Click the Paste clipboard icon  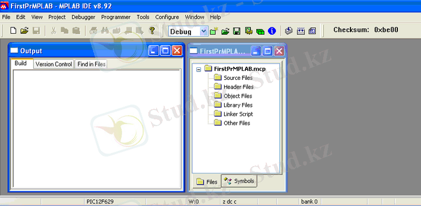pyautogui.click(x=76, y=30)
